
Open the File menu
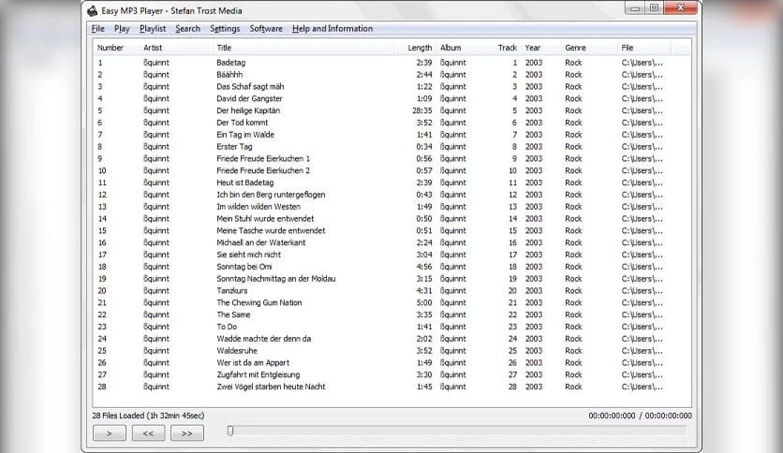(x=97, y=28)
